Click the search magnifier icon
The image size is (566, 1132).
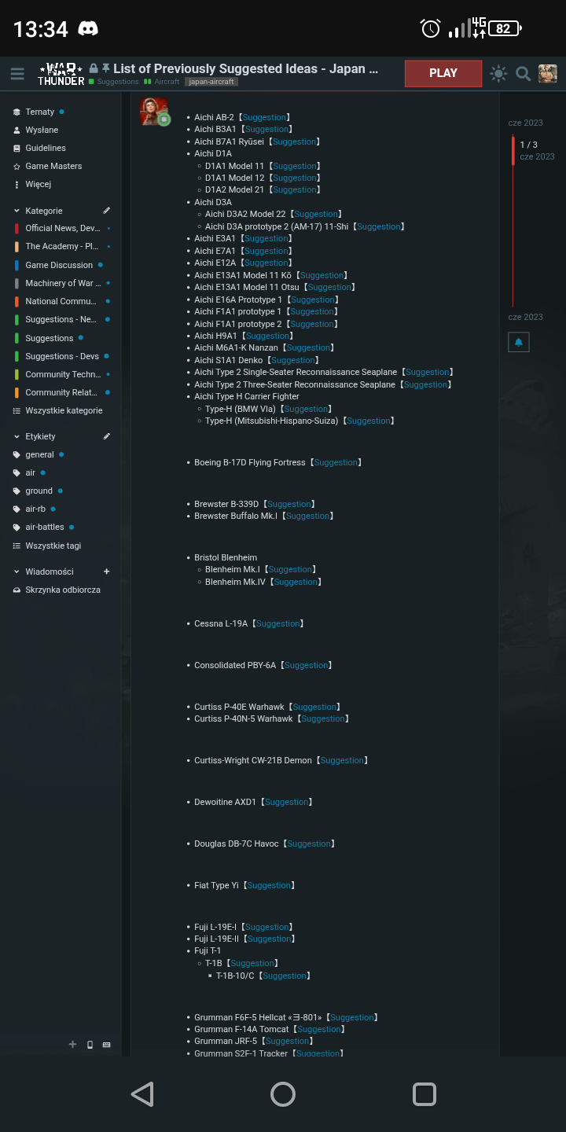pyautogui.click(x=523, y=74)
